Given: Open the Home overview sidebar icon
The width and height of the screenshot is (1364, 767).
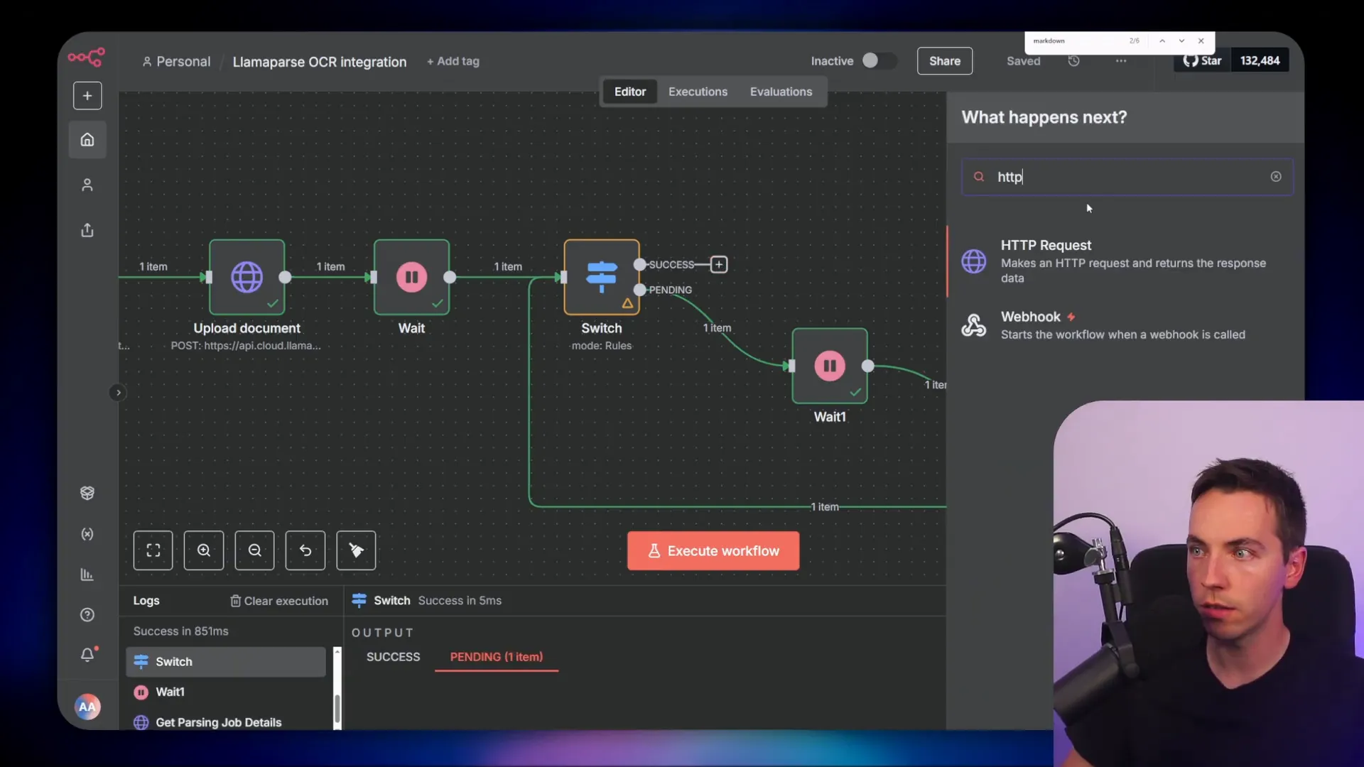Looking at the screenshot, I should (87, 140).
